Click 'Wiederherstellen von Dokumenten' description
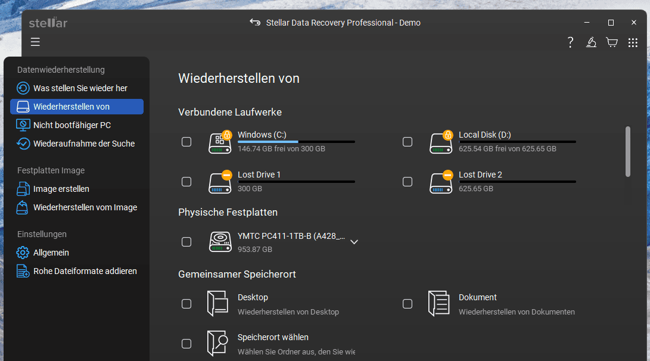This screenshot has height=361, width=650. coord(517,312)
